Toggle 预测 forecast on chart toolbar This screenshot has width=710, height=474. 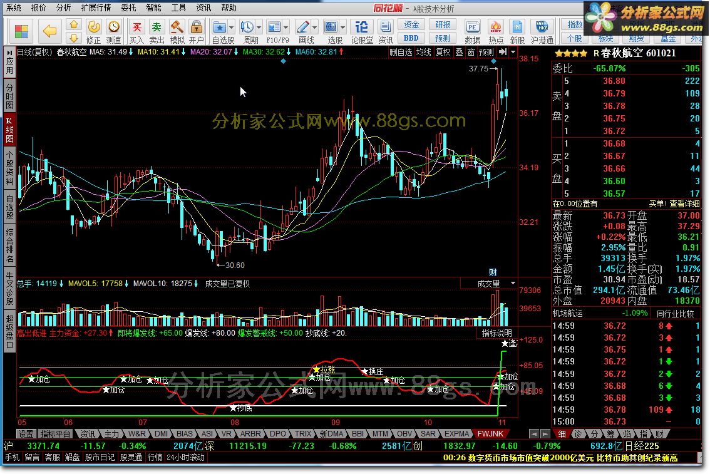pyautogui.click(x=486, y=52)
